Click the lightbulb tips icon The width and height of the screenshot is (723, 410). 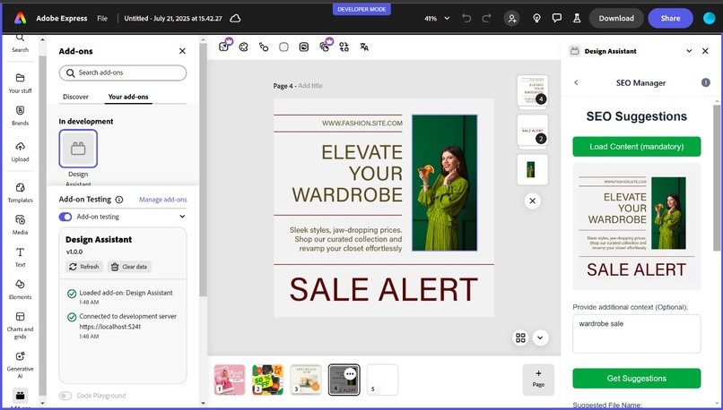[536, 19]
